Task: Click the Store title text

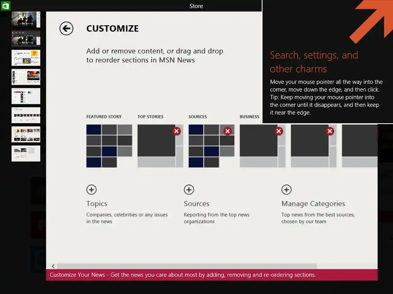Action: [x=196, y=6]
